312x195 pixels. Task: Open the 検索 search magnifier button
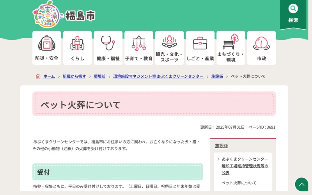(x=293, y=14)
